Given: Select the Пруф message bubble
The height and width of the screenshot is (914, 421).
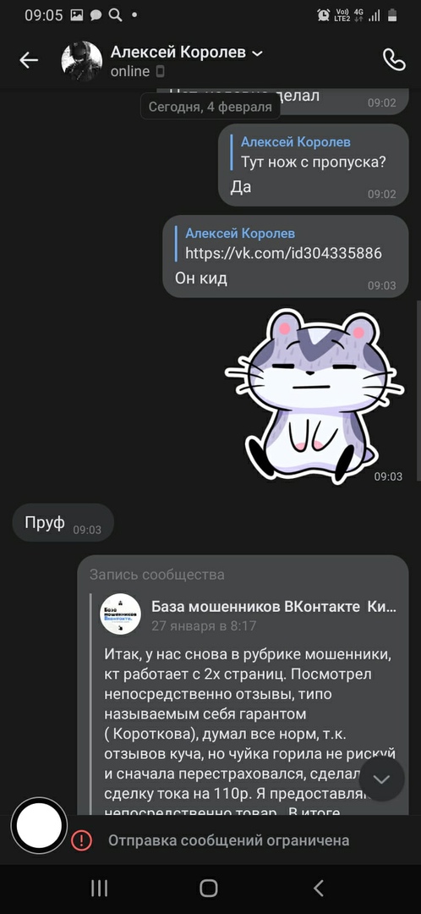Looking at the screenshot, I should click(63, 523).
